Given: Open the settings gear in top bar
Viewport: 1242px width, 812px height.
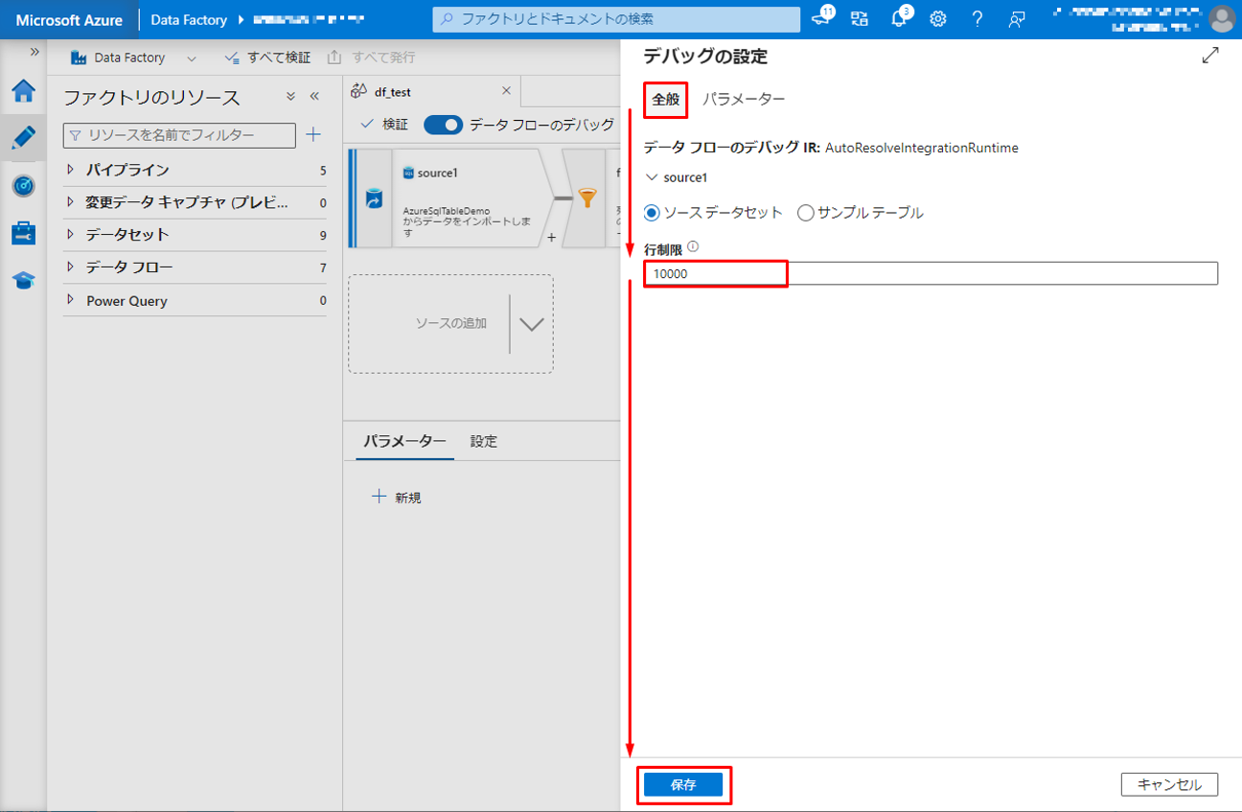Looking at the screenshot, I should 938,19.
